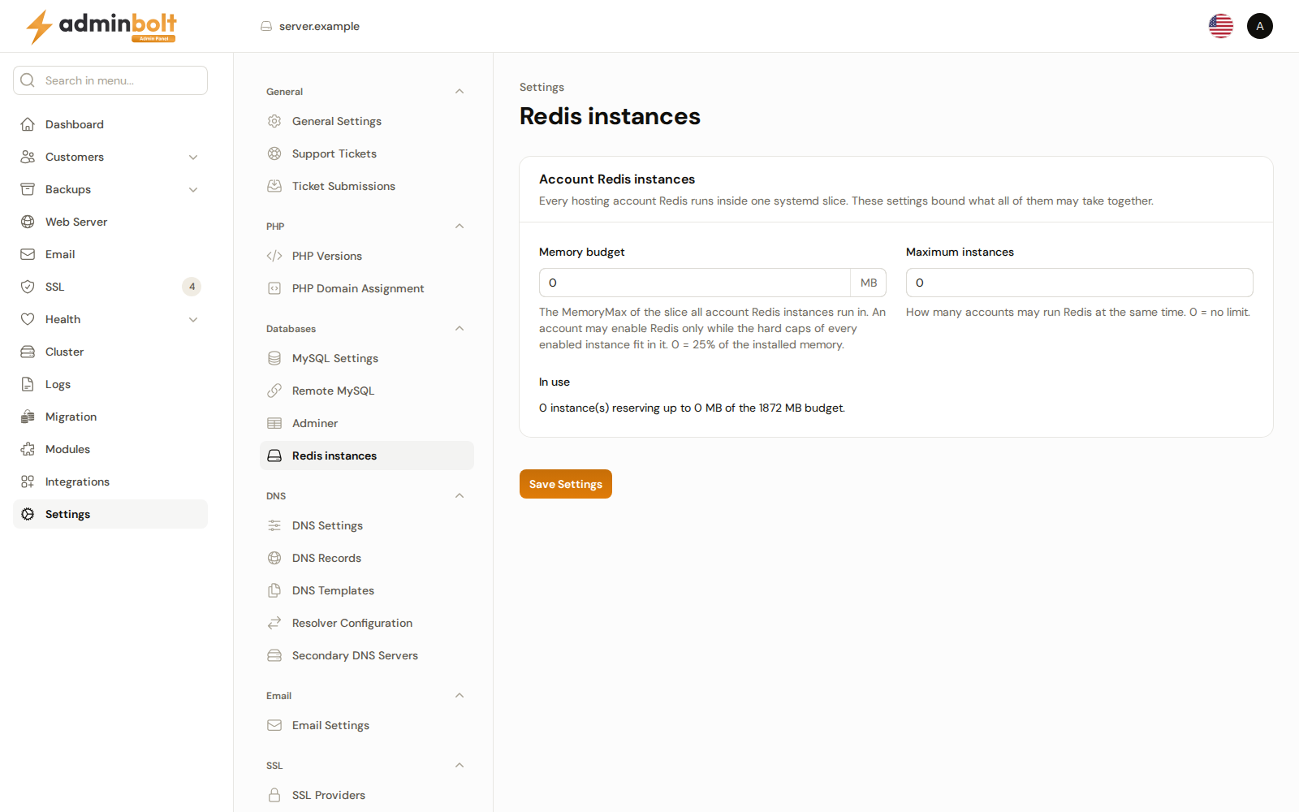This screenshot has height=812, width=1299.
Task: Click the Modules puzzle icon
Action: [28, 449]
